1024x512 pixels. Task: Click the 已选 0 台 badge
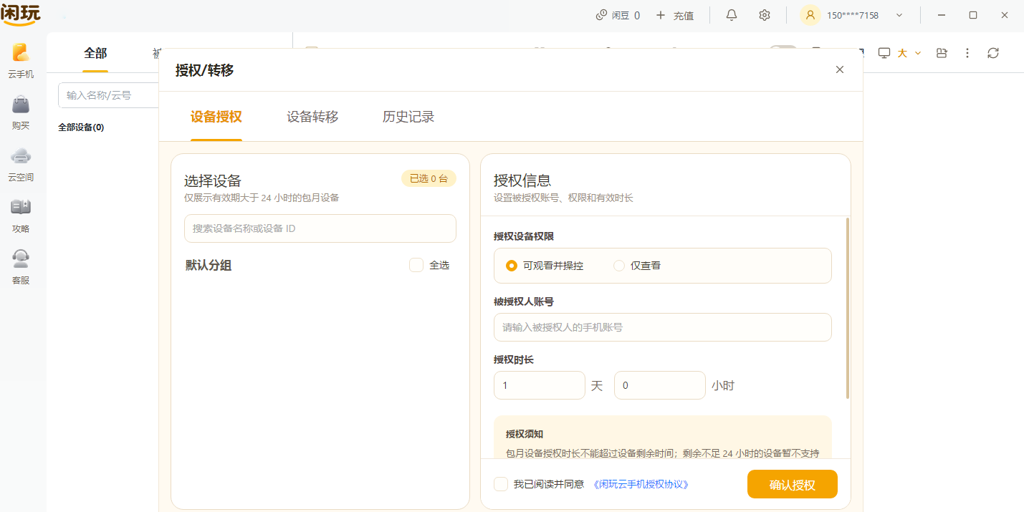click(x=429, y=178)
